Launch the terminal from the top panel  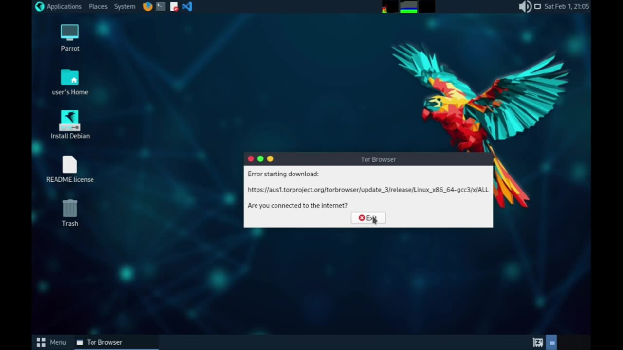(x=161, y=6)
